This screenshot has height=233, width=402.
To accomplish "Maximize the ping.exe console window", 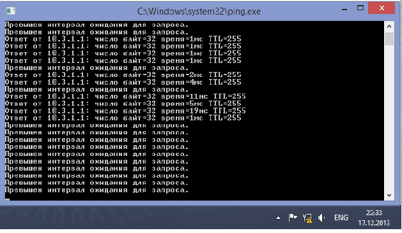I will click(360, 8).
